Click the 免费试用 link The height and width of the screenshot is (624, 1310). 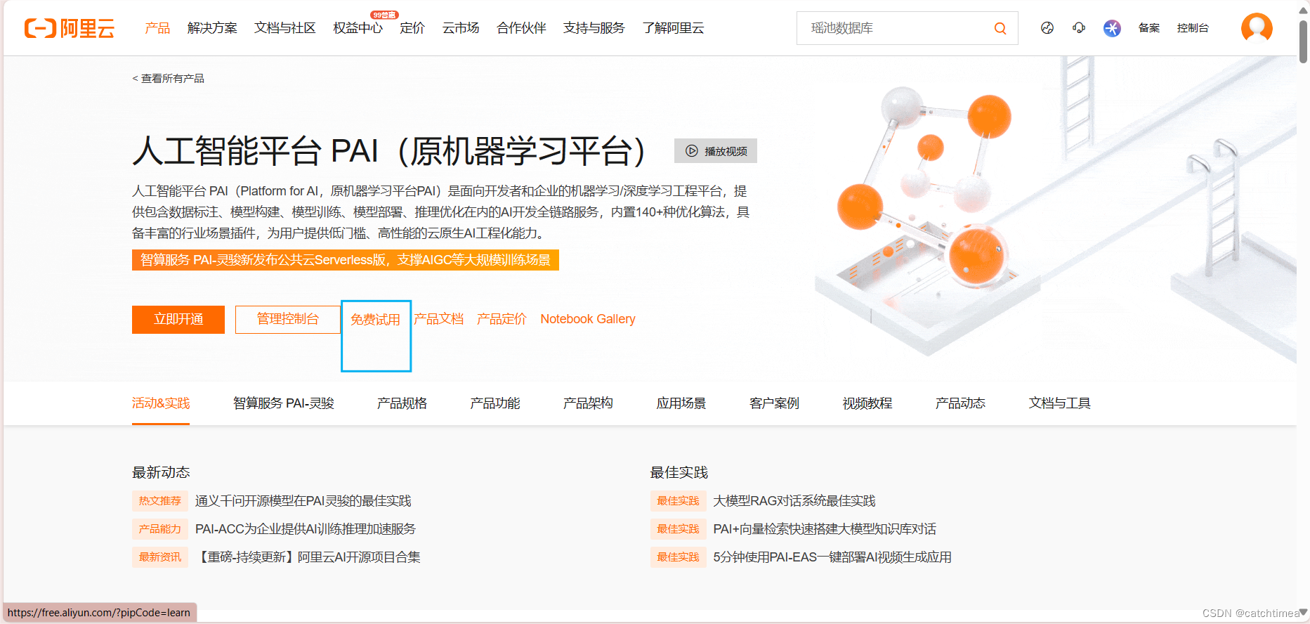pos(376,320)
